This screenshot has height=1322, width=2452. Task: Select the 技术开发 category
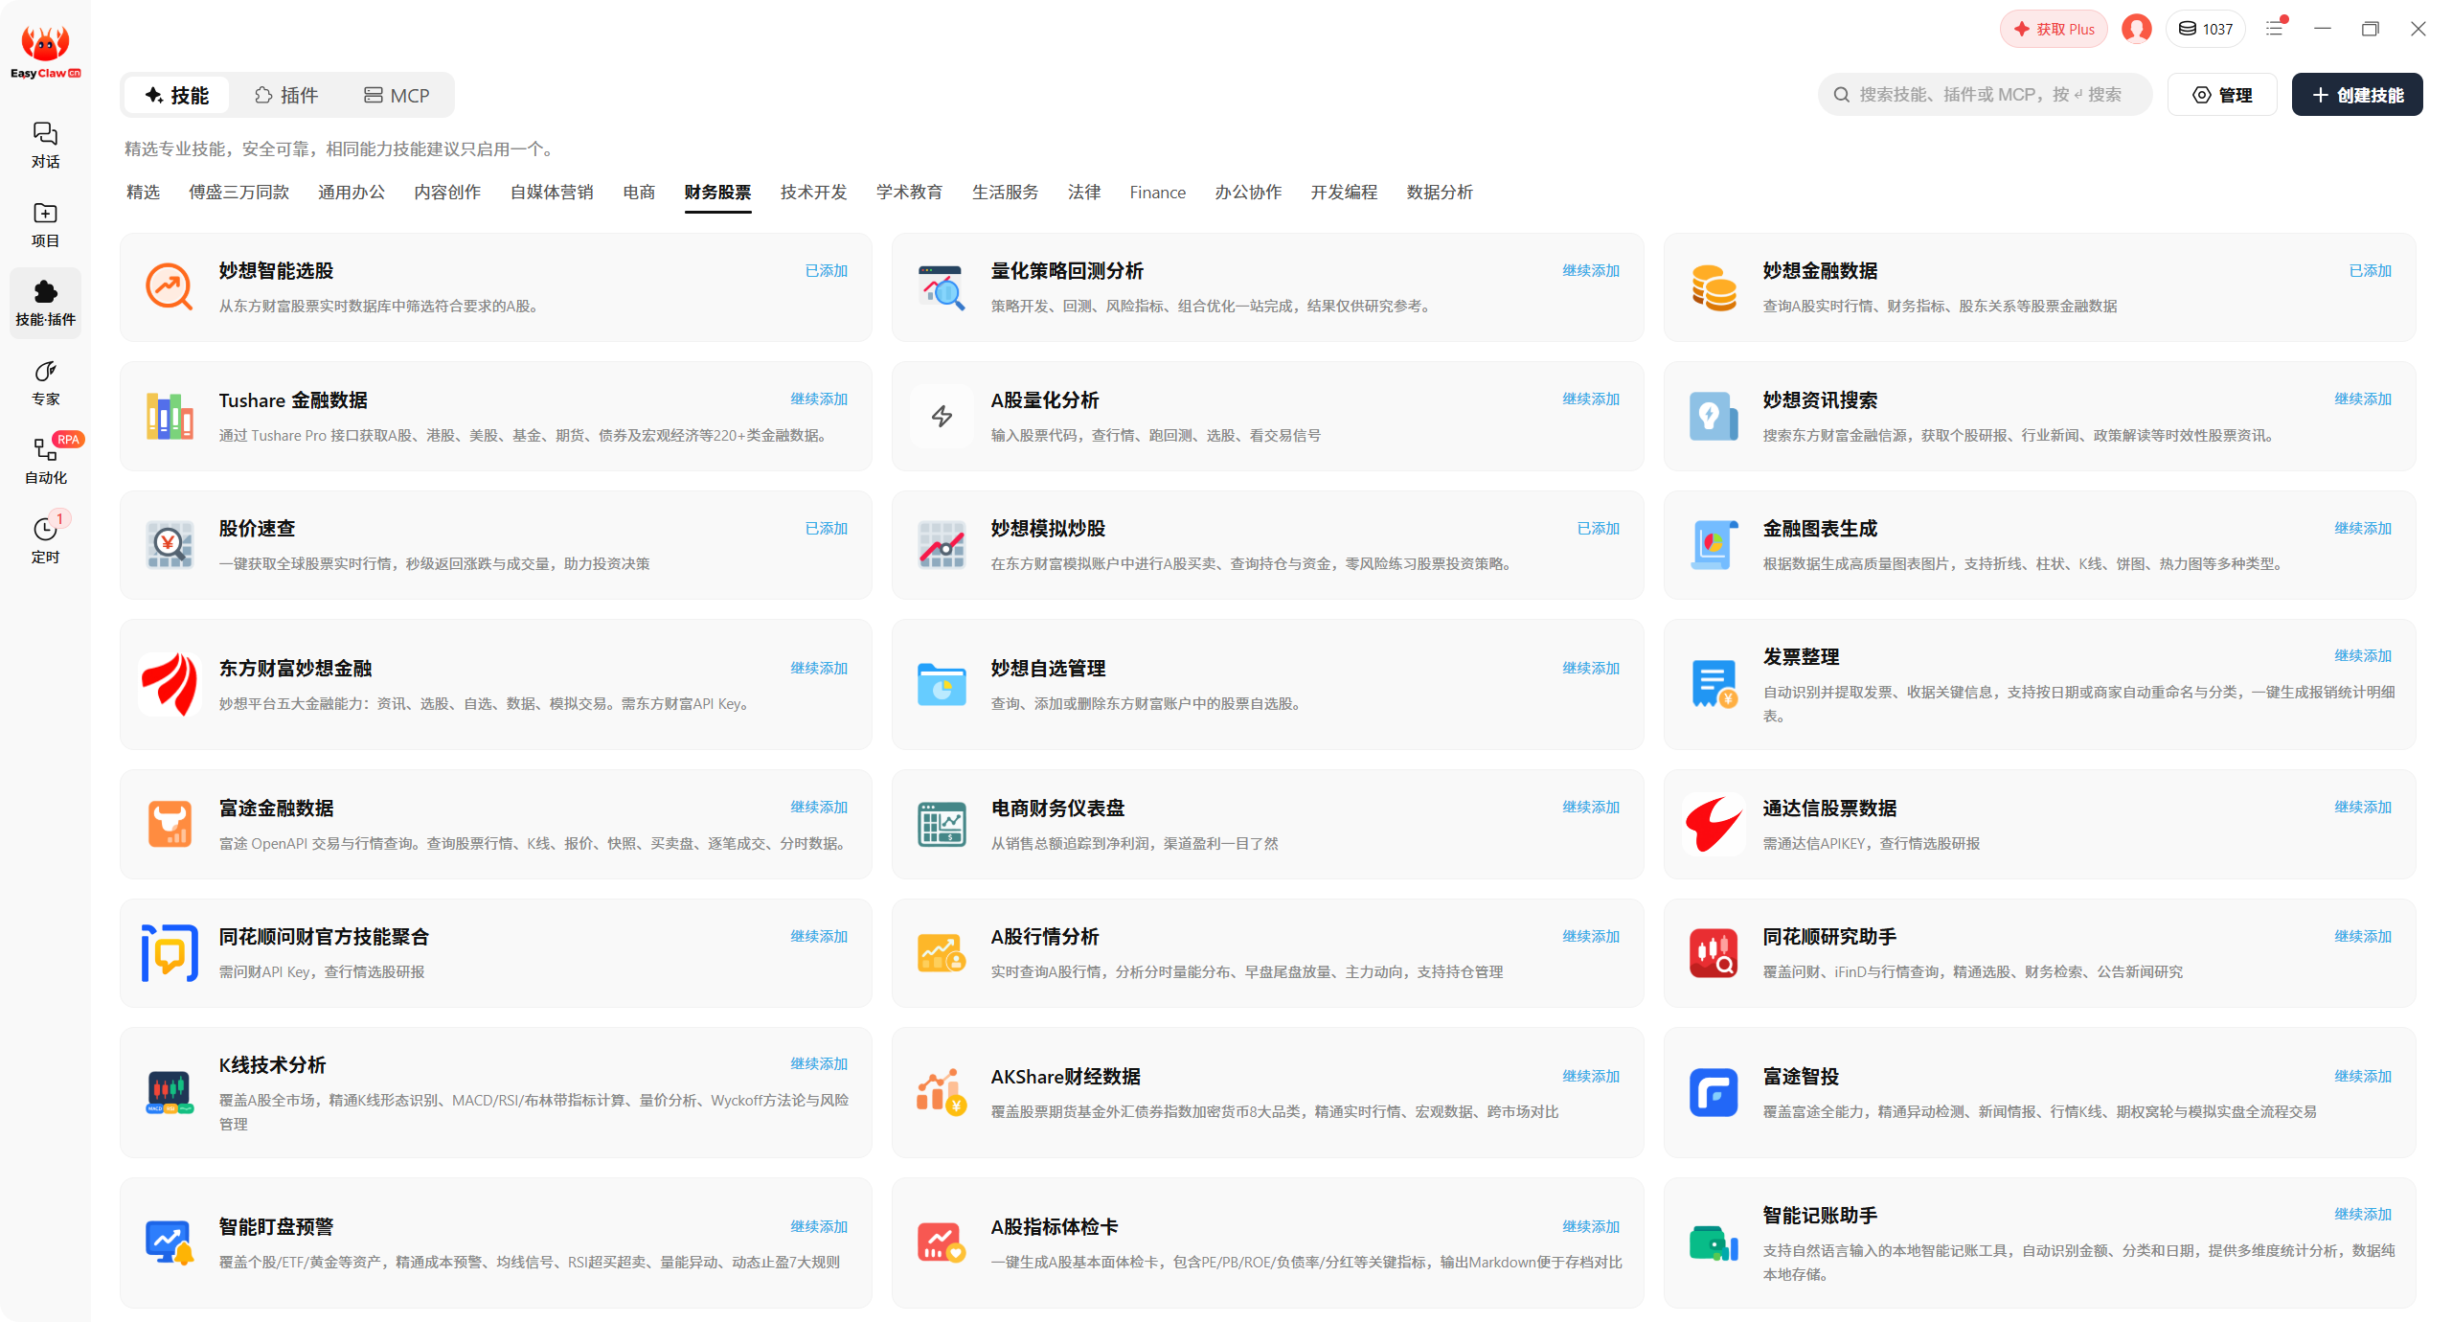coord(813,192)
